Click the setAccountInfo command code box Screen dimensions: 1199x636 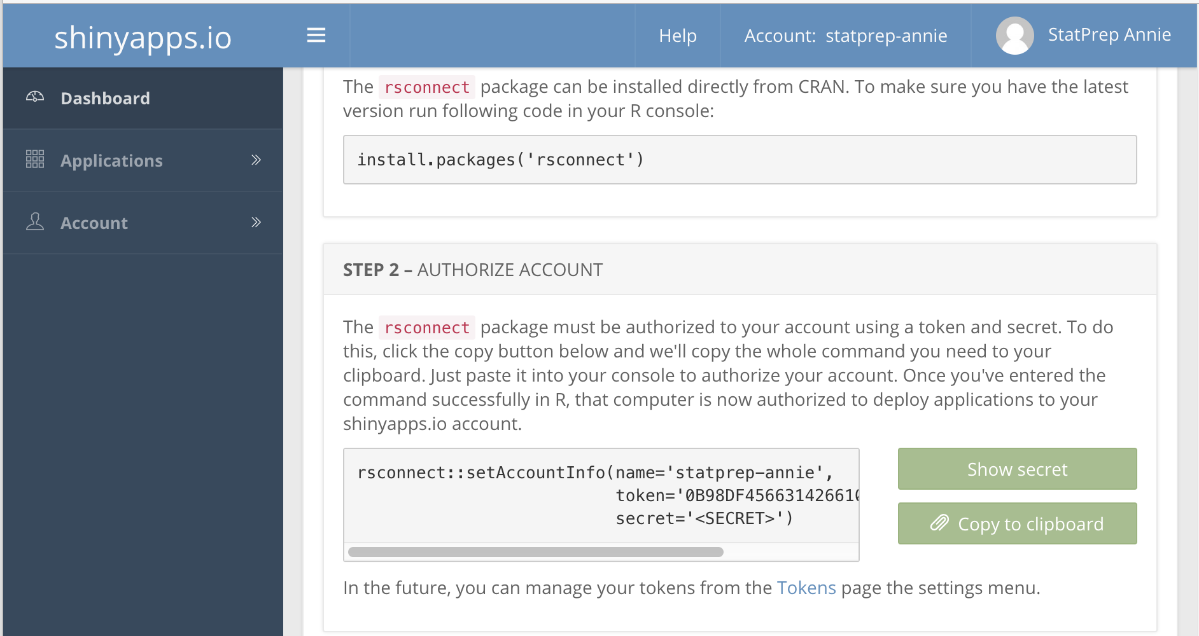601,495
